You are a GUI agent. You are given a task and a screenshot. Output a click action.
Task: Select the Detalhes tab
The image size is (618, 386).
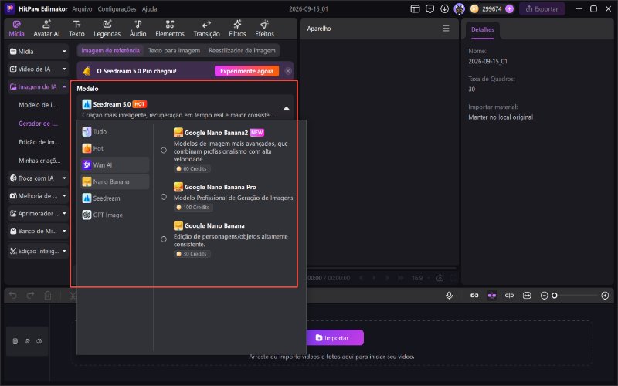pos(482,29)
